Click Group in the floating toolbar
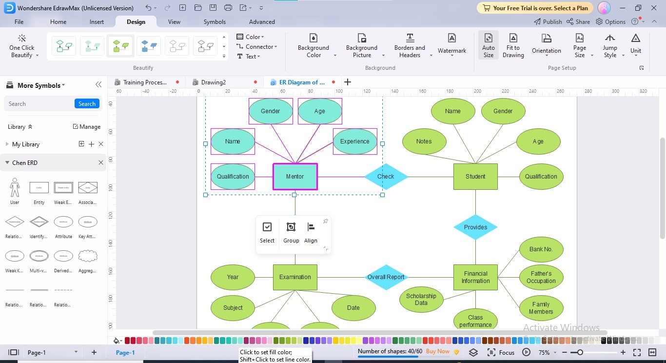This screenshot has width=666, height=363. pos(291,233)
